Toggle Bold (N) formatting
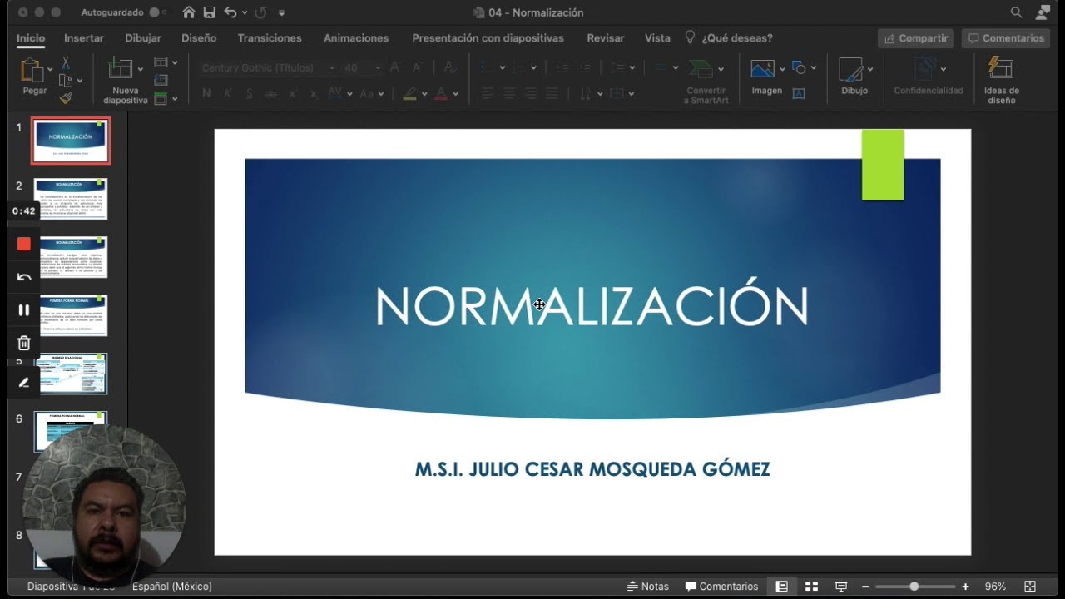The image size is (1065, 599). pyautogui.click(x=206, y=93)
